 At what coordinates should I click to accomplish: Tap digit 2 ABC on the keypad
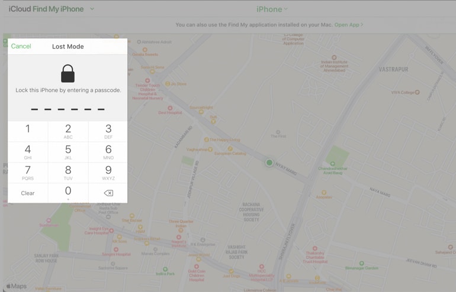(x=68, y=131)
